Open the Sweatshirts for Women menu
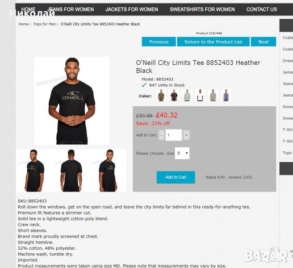The width and height of the screenshot is (293, 268). coord(202,9)
